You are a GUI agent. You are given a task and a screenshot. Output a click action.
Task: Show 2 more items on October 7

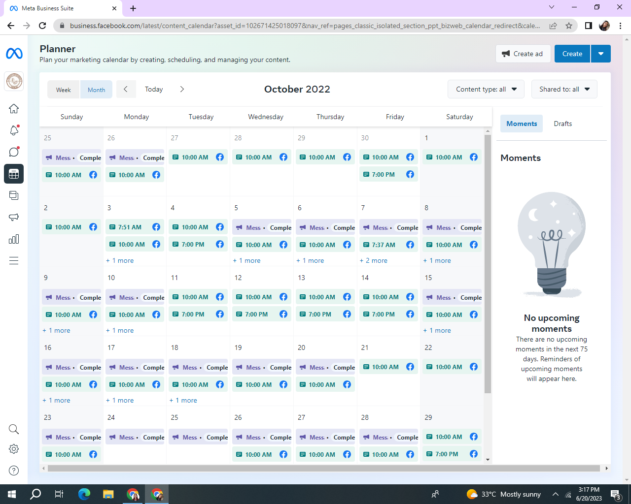[374, 261]
